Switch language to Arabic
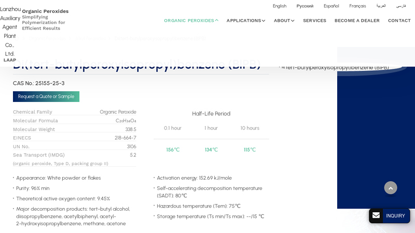 coord(381,6)
